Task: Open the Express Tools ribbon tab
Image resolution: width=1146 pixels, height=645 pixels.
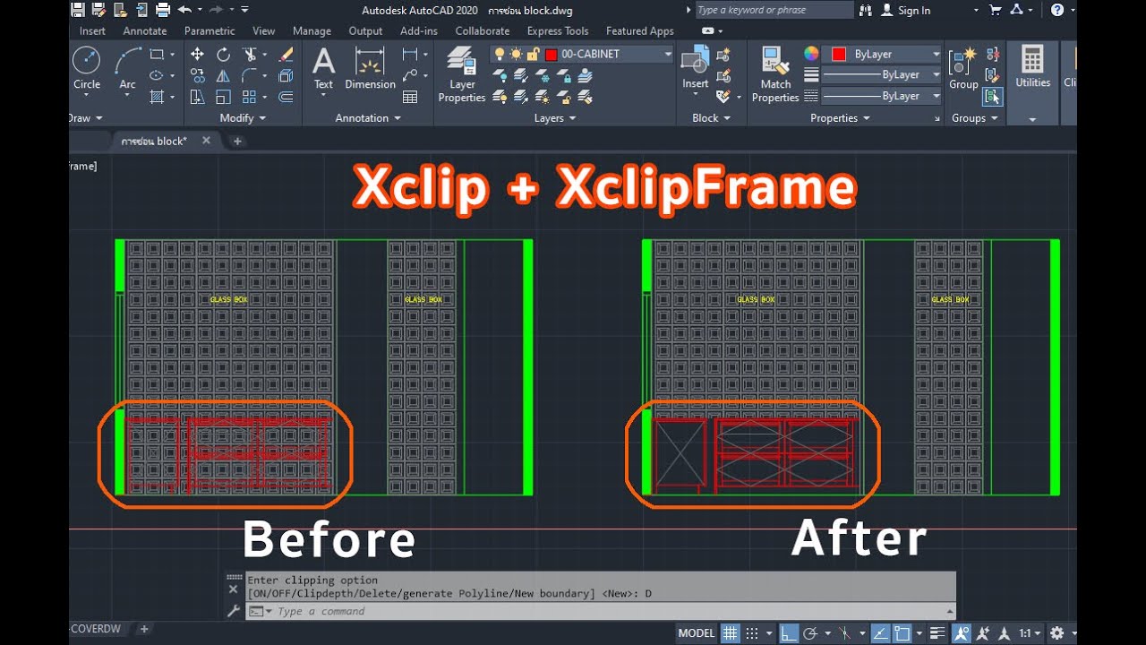Action: tap(558, 30)
